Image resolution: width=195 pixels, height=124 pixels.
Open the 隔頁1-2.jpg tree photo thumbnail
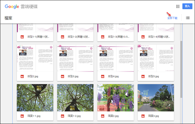75,98
